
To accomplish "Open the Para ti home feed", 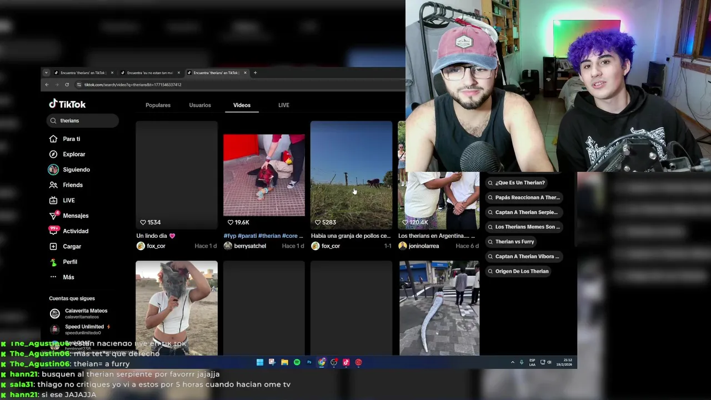I will pos(65,139).
